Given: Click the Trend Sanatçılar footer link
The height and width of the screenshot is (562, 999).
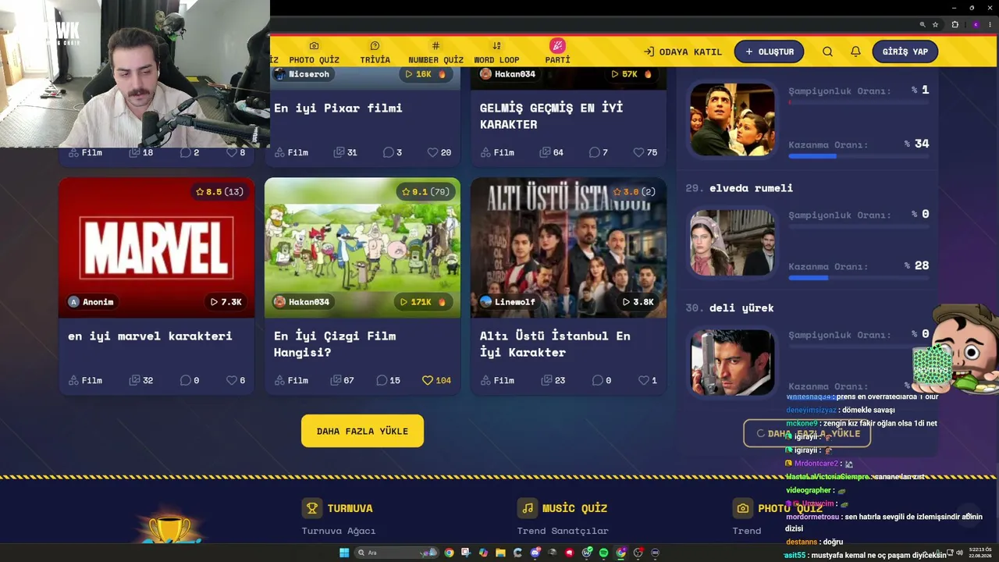Looking at the screenshot, I should coord(563,531).
